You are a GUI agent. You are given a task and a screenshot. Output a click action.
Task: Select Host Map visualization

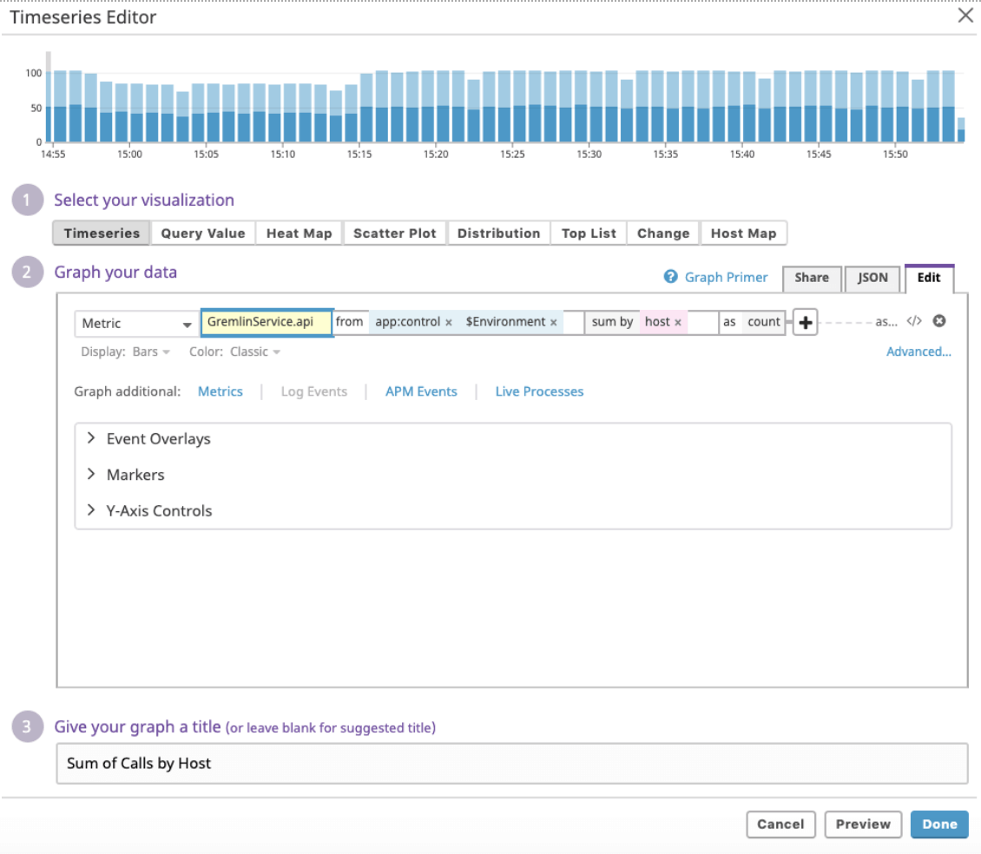pyautogui.click(x=743, y=233)
